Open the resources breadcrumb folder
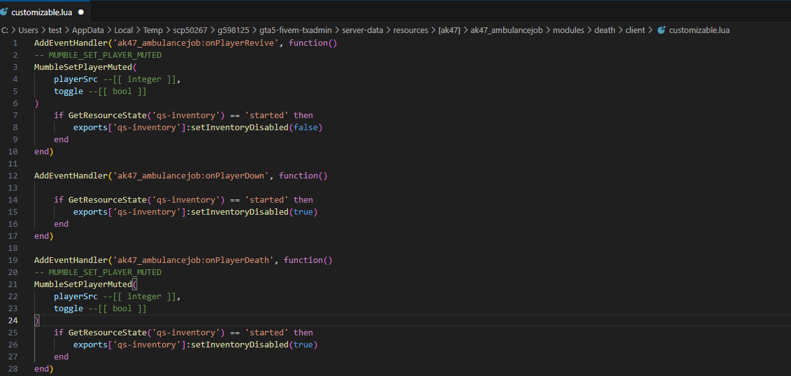 point(411,30)
